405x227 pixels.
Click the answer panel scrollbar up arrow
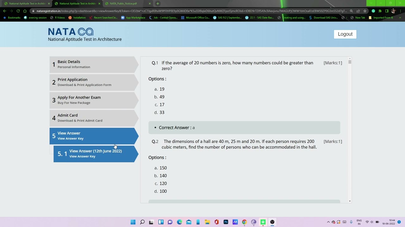click(350, 58)
